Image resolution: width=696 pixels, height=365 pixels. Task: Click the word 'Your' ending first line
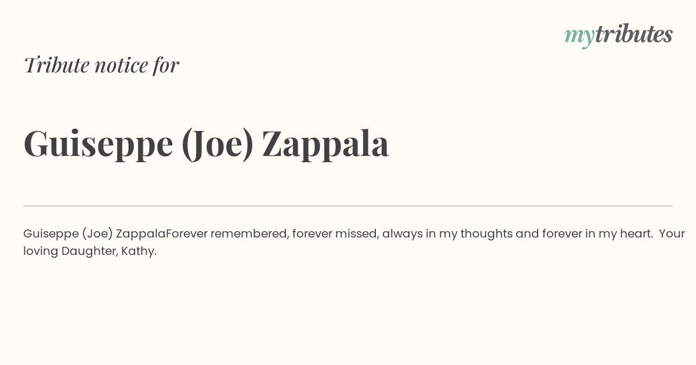[x=672, y=233]
